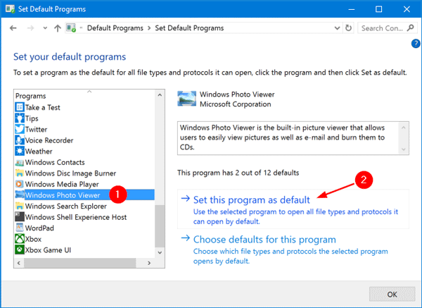422x308 pixels.
Task: Click the large Windows Photo Viewer icon
Action: click(187, 99)
